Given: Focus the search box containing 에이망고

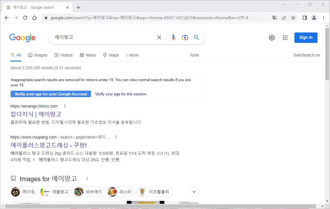Looking at the screenshot, I should [104, 37].
